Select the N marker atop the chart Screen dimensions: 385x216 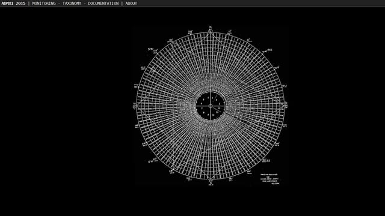click(210, 28)
